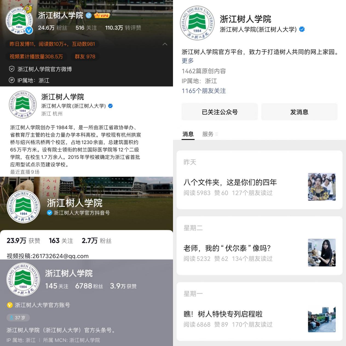Tap 浙江树人大学官方账号 text on Toutiao
Screen dimensions: 346x346
[42, 305]
